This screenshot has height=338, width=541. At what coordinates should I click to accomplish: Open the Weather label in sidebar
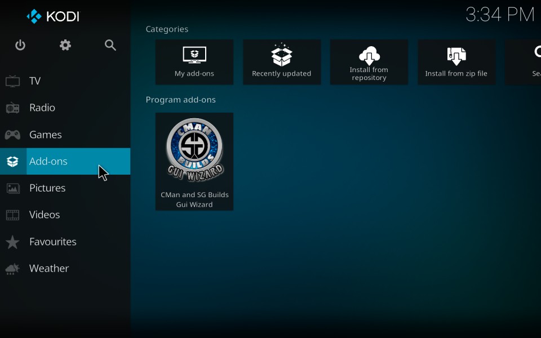pyautogui.click(x=49, y=268)
